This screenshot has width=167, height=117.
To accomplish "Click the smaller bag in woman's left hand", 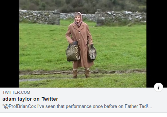I will click(92, 53).
